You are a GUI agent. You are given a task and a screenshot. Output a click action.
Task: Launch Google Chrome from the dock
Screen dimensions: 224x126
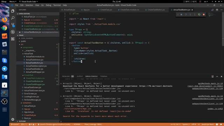coord(5,28)
